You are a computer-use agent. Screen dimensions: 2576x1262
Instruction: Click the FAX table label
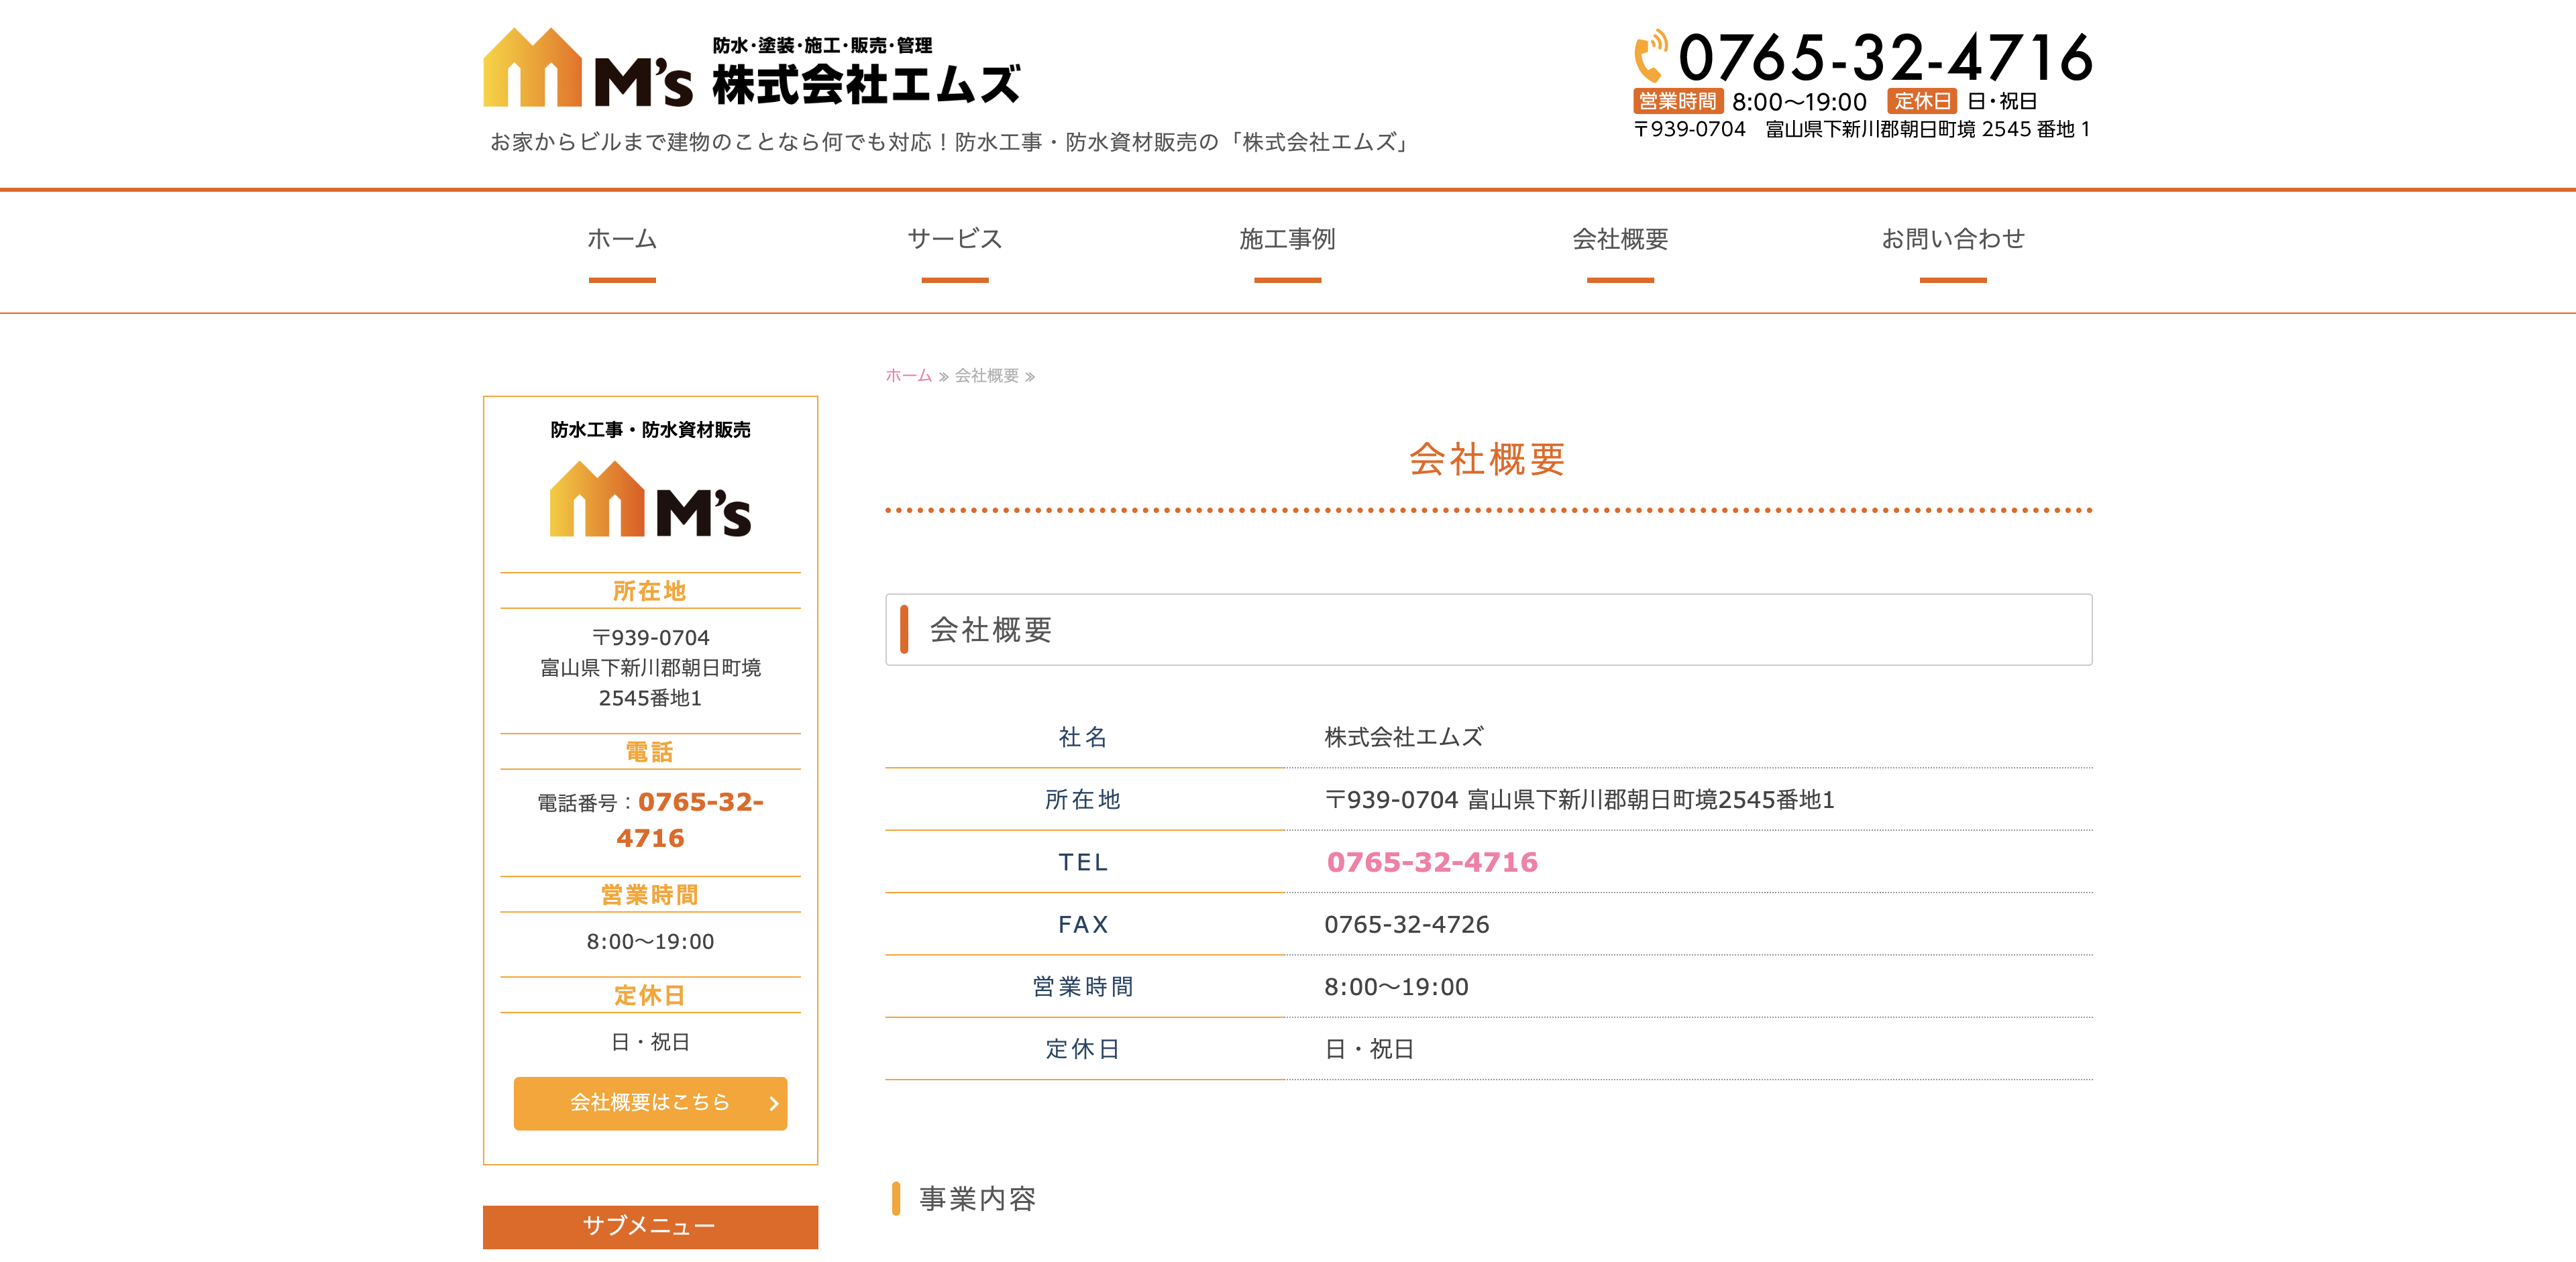(1084, 924)
